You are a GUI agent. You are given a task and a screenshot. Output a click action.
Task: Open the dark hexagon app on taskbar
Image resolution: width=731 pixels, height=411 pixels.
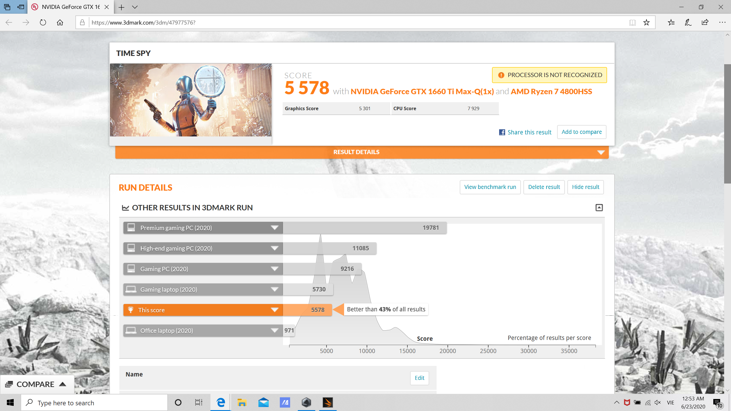point(306,402)
